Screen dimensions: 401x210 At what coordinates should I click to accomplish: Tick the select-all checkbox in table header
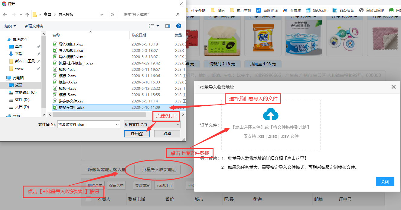click(x=89, y=199)
